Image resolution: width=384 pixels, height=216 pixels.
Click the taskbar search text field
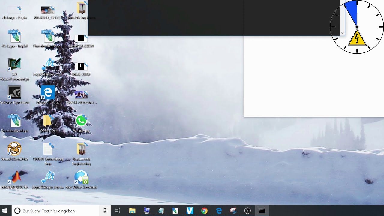click(55, 211)
